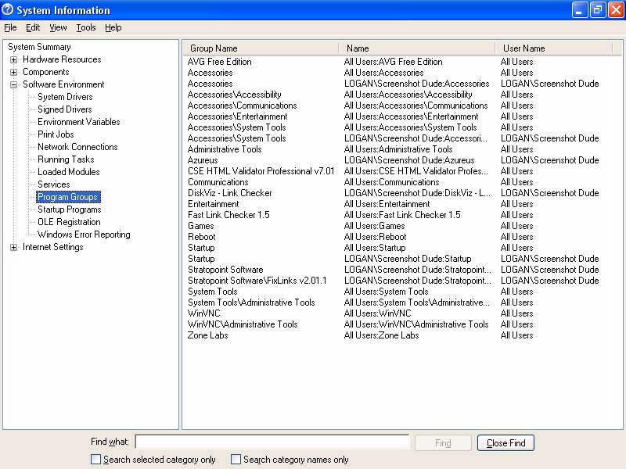The image size is (626, 469).
Task: Open the Help menu
Action: 113,27
